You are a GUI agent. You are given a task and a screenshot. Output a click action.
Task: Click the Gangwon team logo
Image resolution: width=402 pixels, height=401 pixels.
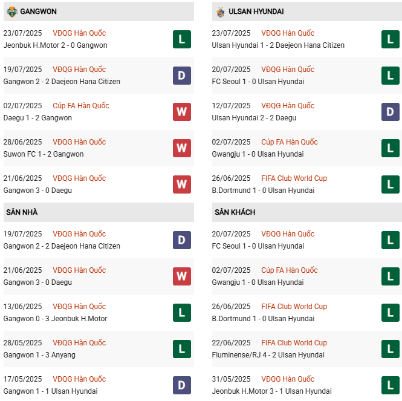[x=11, y=11]
